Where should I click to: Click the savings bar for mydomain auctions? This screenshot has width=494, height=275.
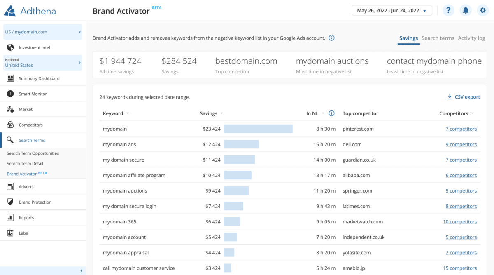coord(236,191)
